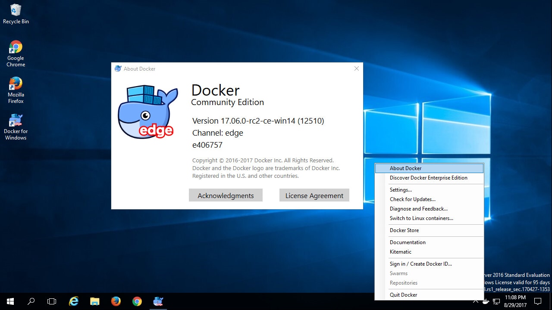
Task: Open Settings from the Docker menu
Action: click(401, 189)
